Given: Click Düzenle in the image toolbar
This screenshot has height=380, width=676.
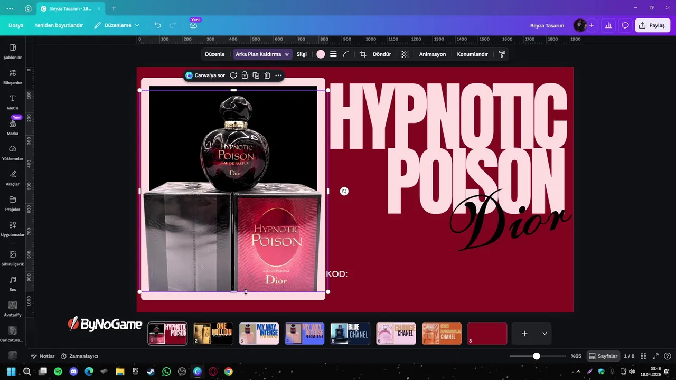Looking at the screenshot, I should tap(214, 54).
